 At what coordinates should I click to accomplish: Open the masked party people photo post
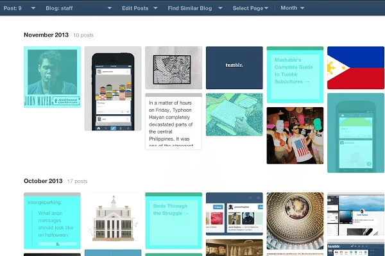tap(295, 135)
